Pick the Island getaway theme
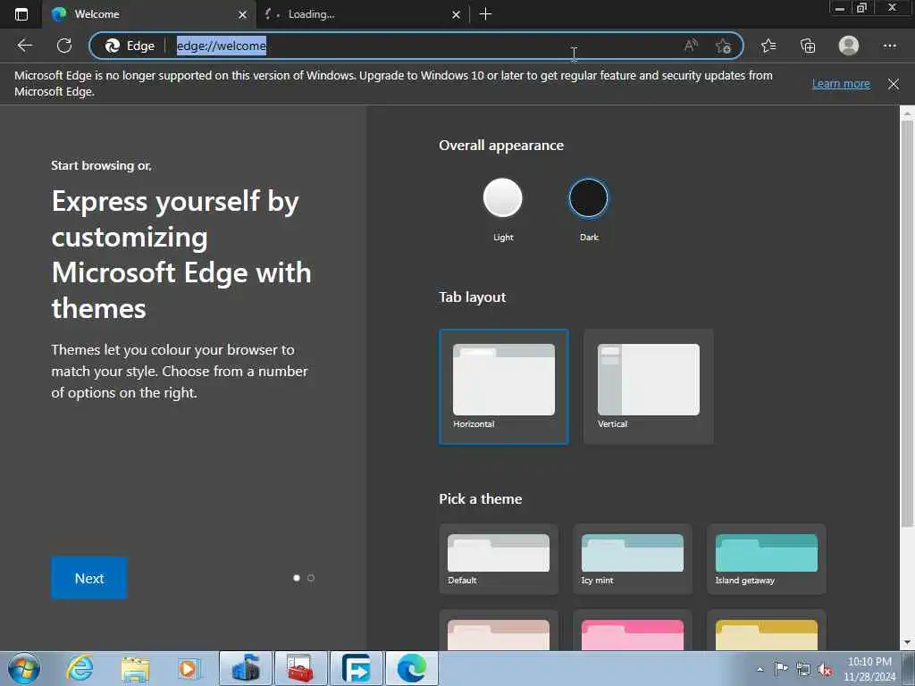The width and height of the screenshot is (915, 686). [x=766, y=559]
